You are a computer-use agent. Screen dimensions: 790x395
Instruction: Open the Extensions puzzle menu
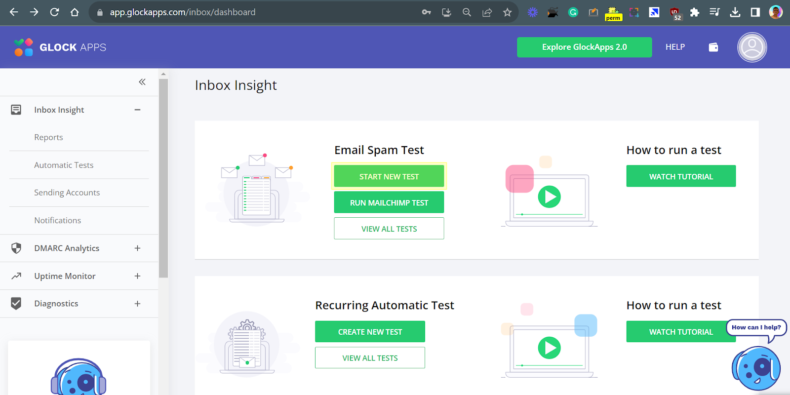click(x=695, y=12)
